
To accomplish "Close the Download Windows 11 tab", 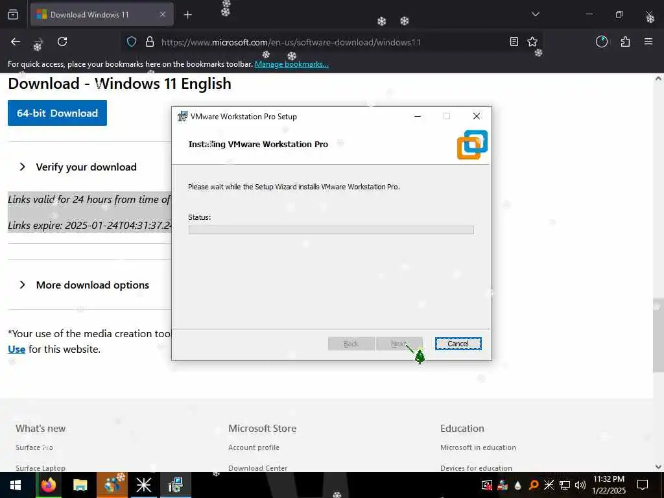I will [x=163, y=14].
